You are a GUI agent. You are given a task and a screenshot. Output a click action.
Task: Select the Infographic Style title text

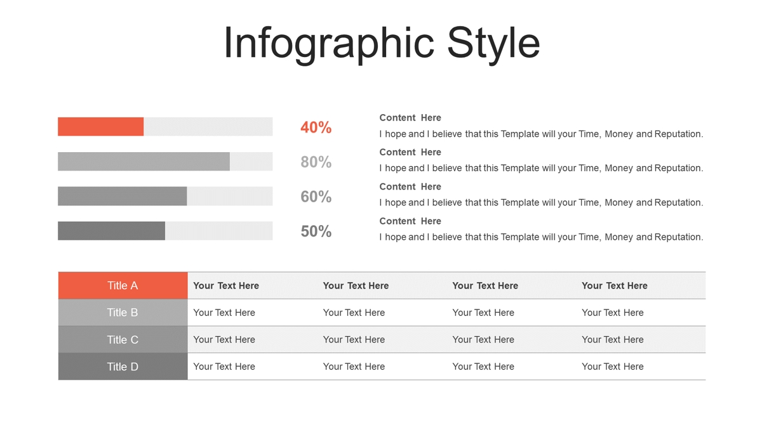tap(381, 43)
